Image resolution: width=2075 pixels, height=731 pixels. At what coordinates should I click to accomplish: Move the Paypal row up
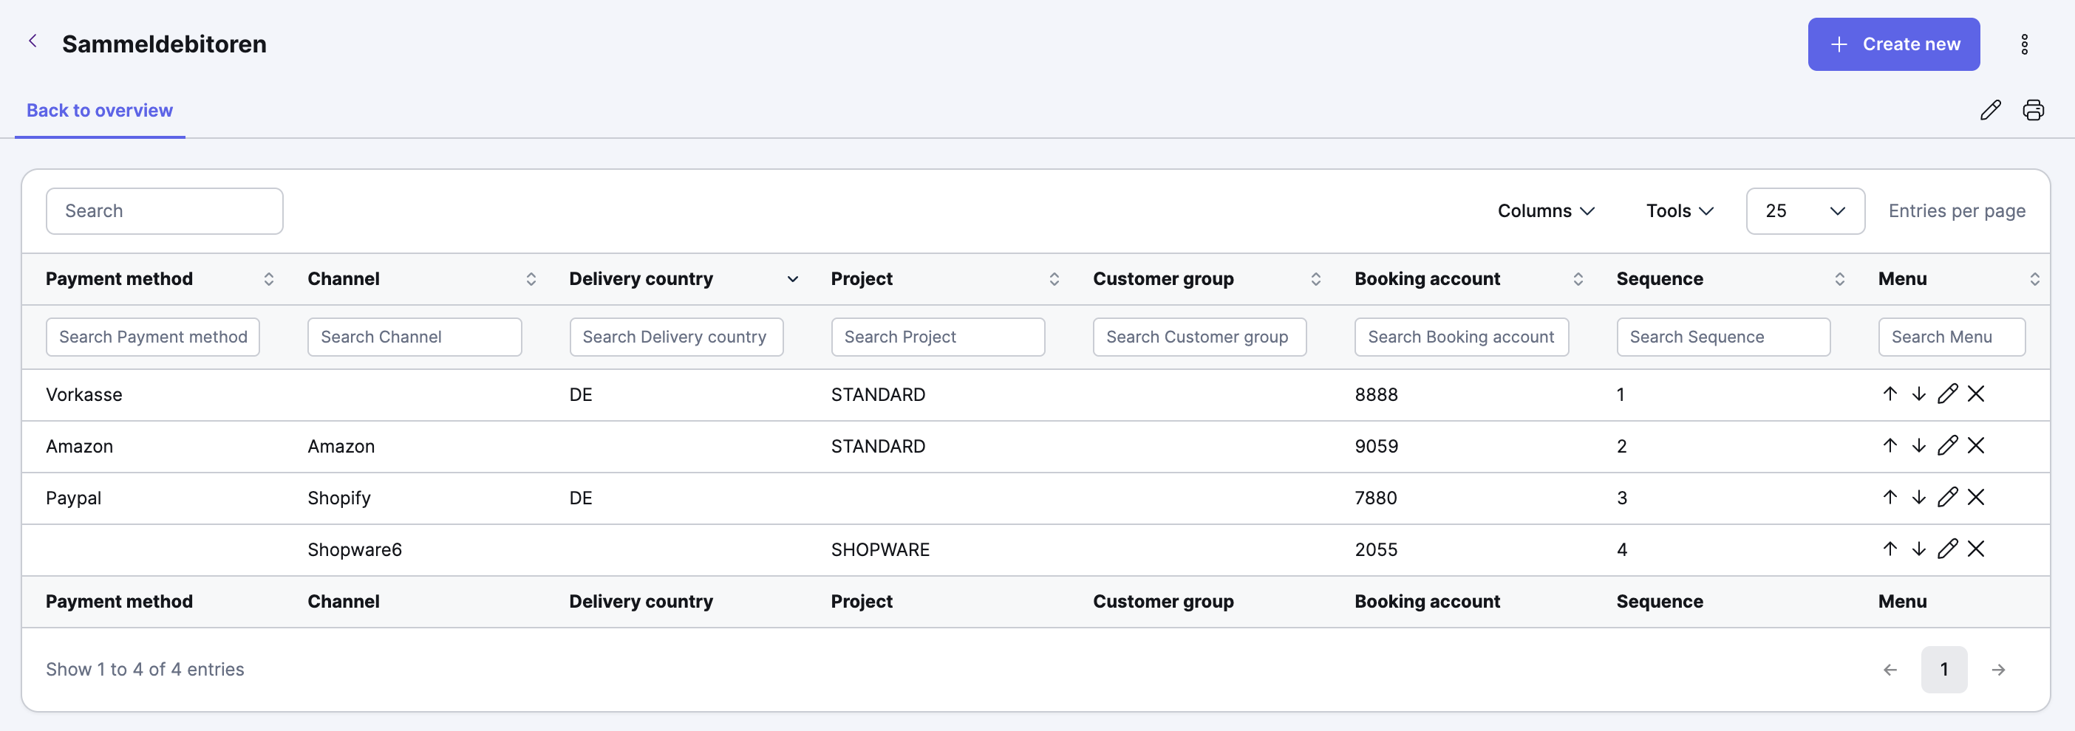(x=1890, y=497)
